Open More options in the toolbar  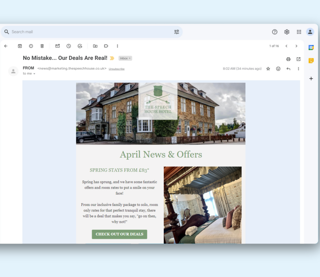117,46
